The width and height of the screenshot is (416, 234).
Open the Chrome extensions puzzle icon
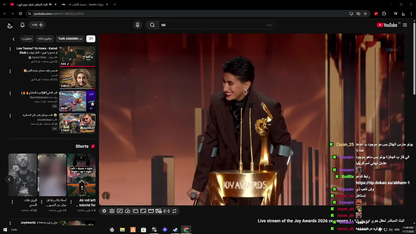click(384, 14)
